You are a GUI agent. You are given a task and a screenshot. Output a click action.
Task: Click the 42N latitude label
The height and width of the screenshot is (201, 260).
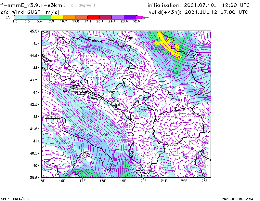point(36,116)
